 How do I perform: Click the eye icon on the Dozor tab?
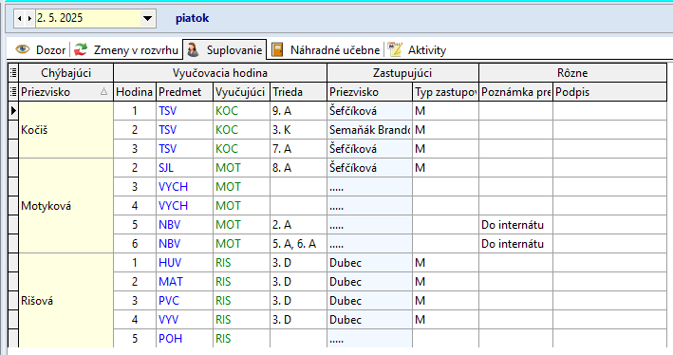click(x=23, y=49)
